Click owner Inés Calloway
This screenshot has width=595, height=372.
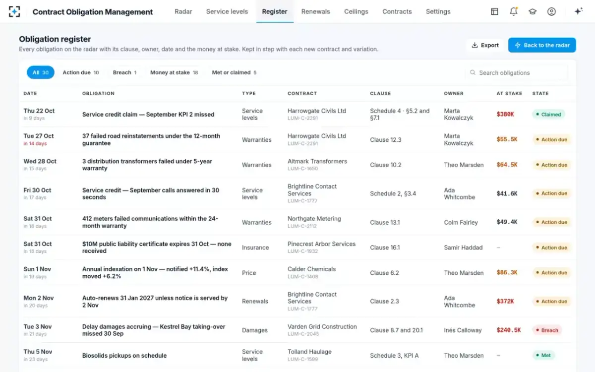[x=463, y=330]
